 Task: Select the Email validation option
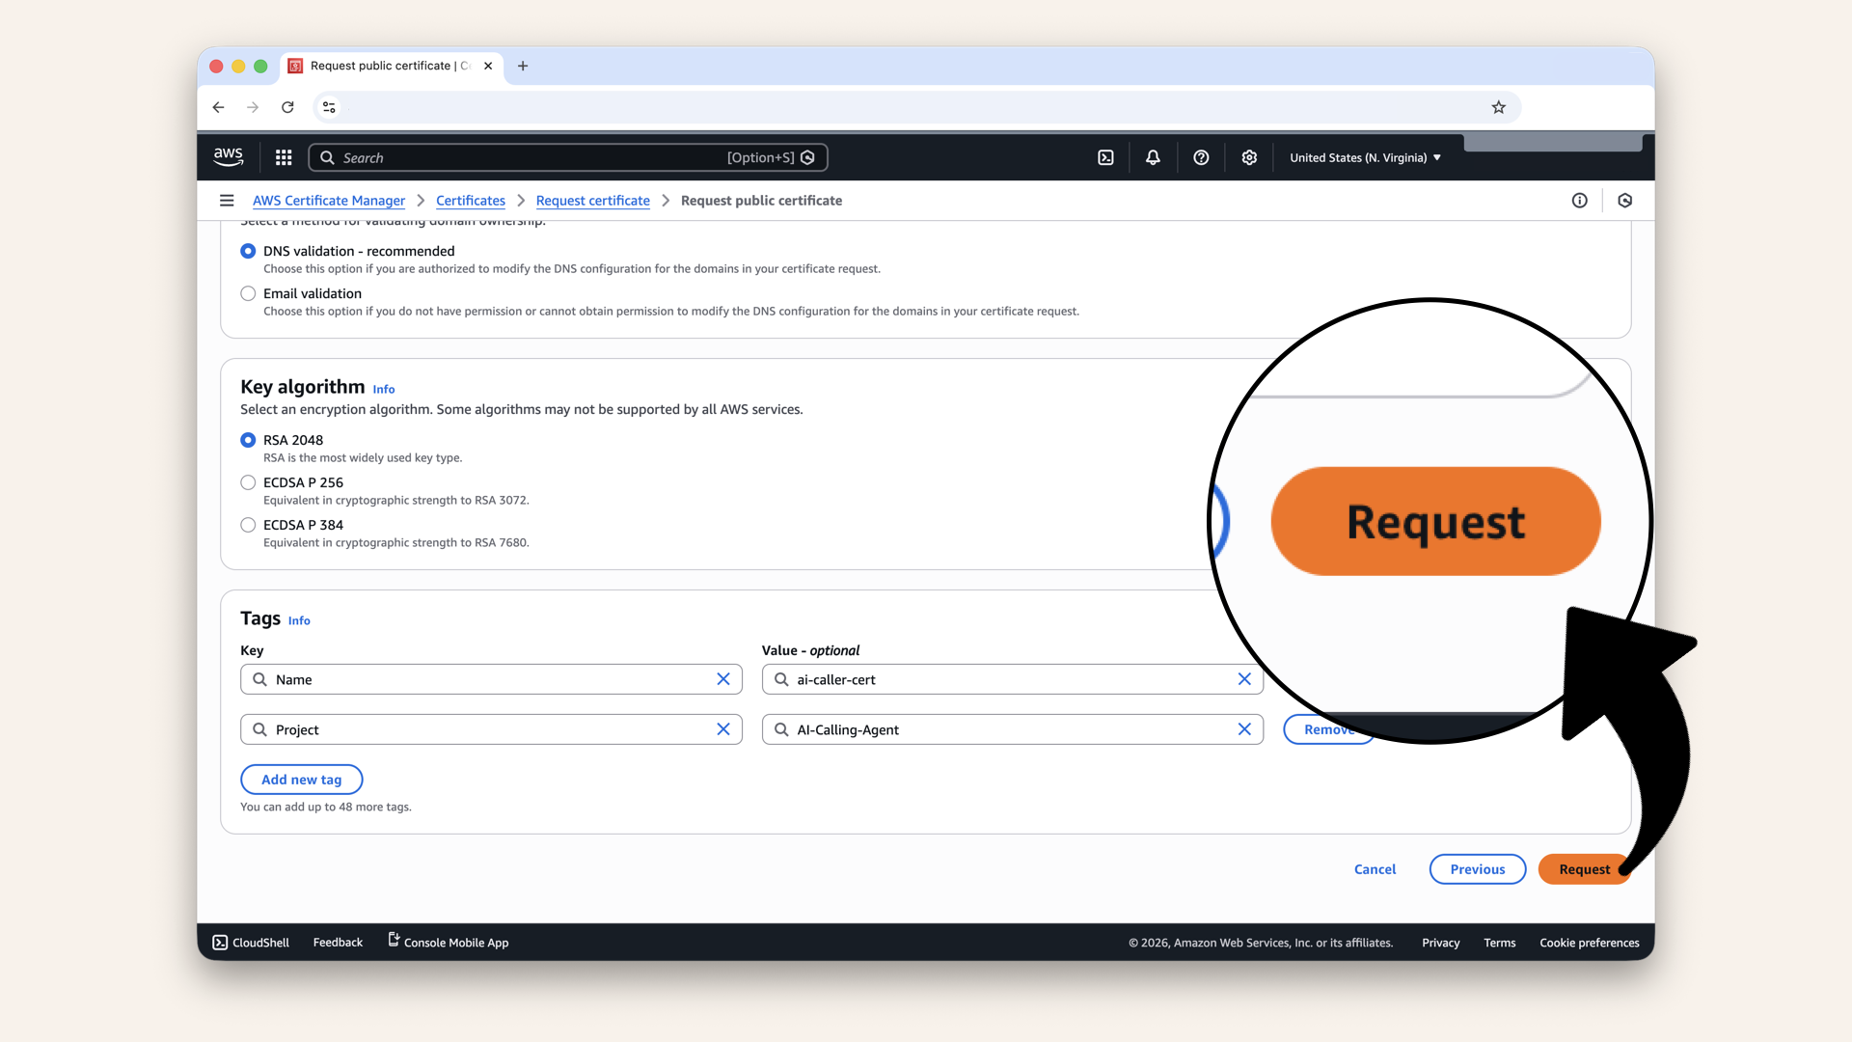click(x=249, y=293)
